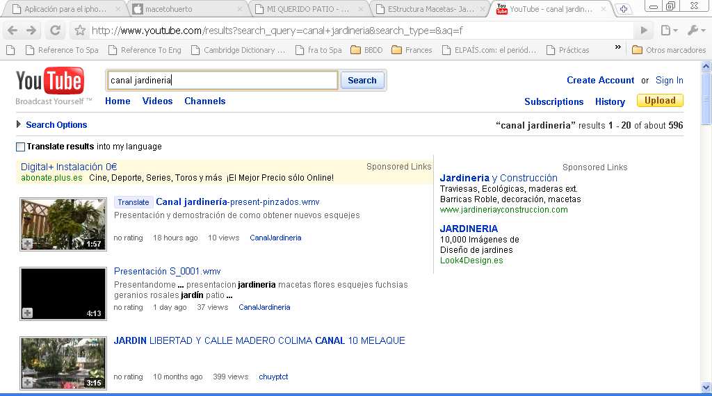Viewport: 712px width, 396px height.
Task: Click the Go arrow beside address bar
Action: click(644, 31)
